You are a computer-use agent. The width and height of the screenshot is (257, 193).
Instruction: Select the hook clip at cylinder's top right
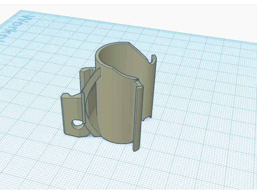153,61
